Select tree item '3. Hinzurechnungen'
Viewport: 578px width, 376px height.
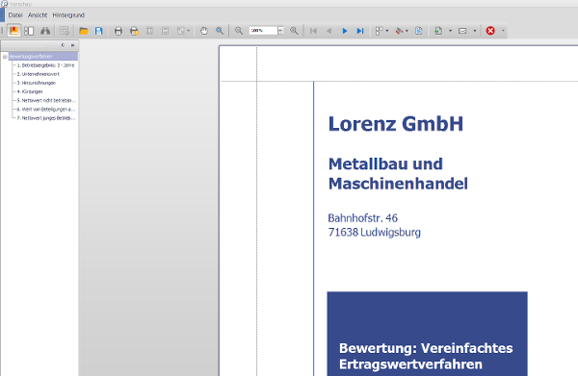[37, 83]
